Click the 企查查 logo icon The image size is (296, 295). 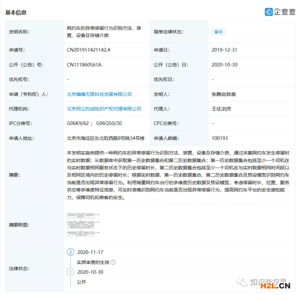click(x=269, y=12)
